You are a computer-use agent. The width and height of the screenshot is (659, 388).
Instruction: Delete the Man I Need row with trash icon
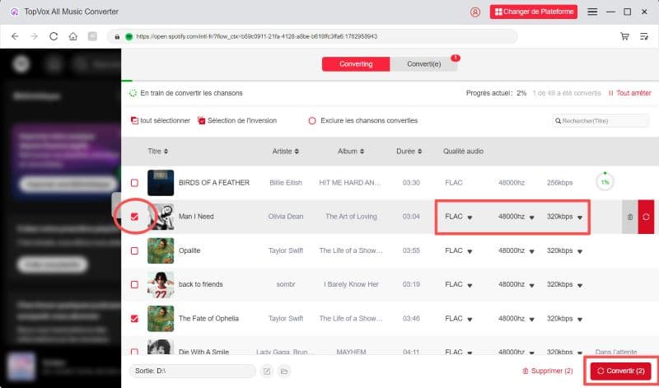click(630, 217)
